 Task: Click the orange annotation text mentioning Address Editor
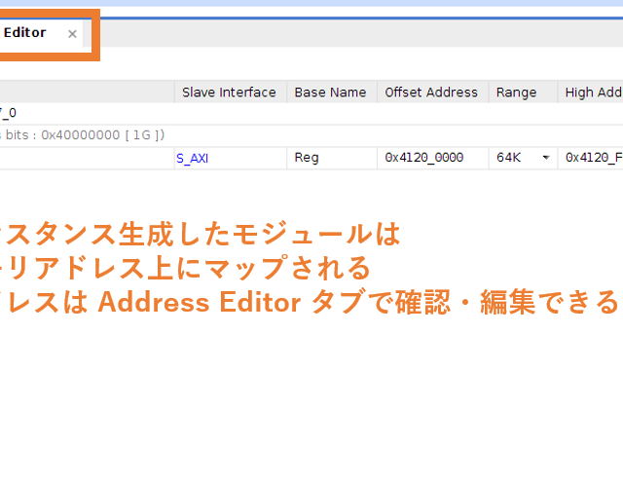click(310, 302)
